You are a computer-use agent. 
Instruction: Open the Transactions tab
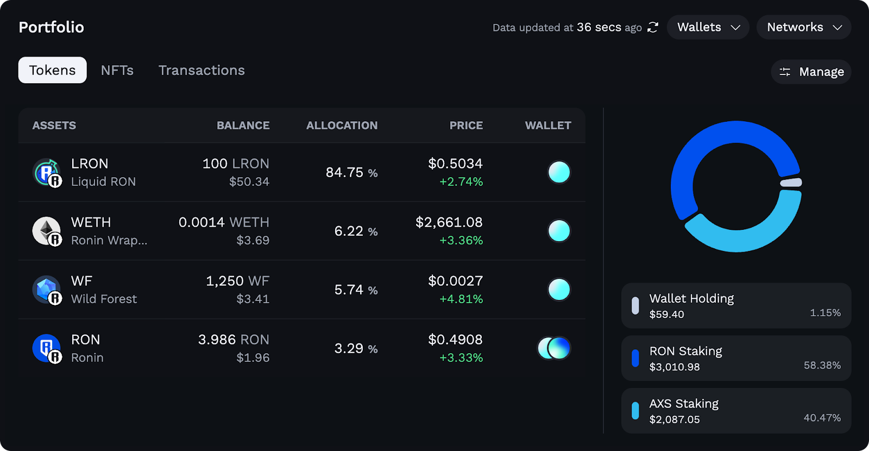(201, 70)
